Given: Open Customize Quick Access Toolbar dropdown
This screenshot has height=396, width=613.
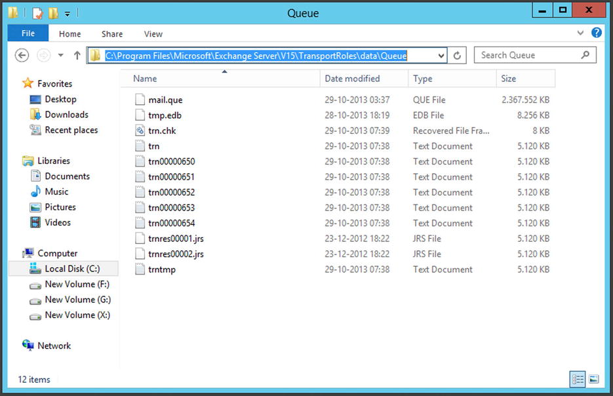Looking at the screenshot, I should (68, 14).
